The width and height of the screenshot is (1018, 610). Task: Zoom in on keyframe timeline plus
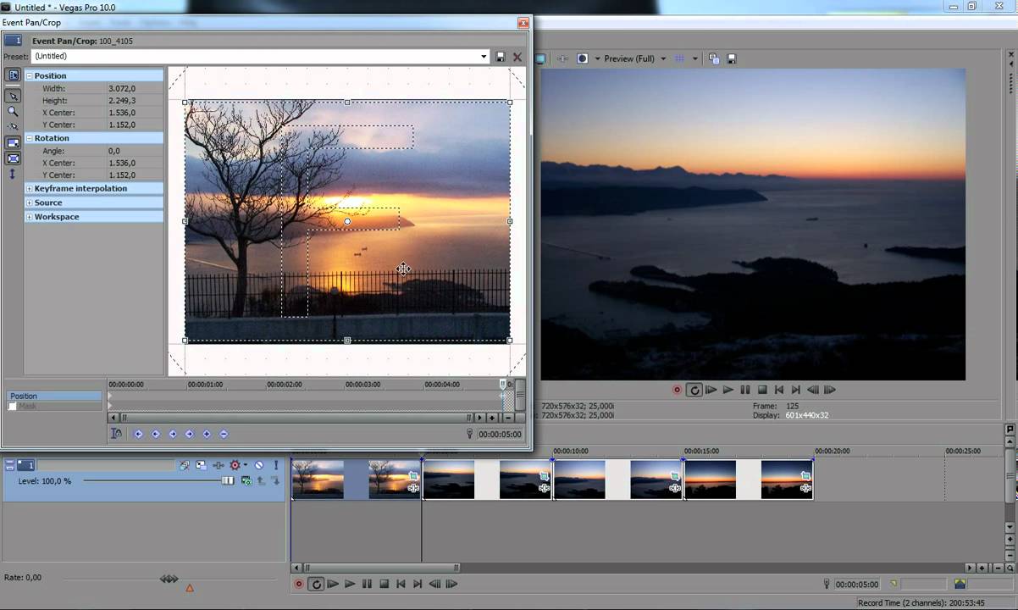[x=493, y=418]
